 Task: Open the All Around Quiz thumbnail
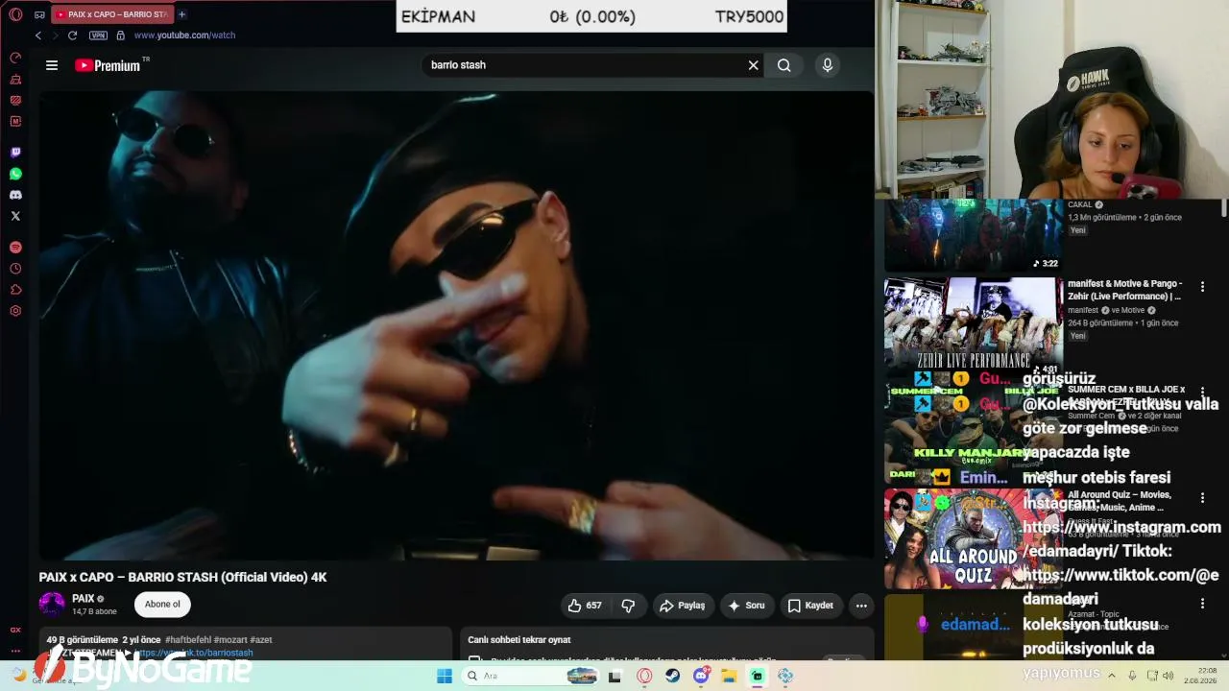tap(974, 538)
